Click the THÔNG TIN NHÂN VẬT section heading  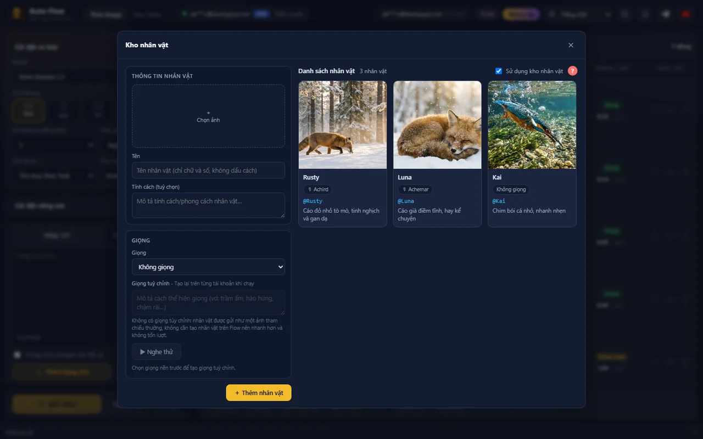pyautogui.click(x=162, y=76)
